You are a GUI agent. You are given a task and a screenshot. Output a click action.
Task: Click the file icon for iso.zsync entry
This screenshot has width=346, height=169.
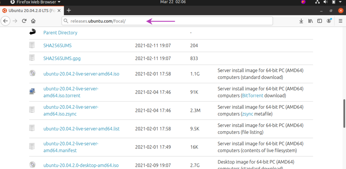click(32, 109)
